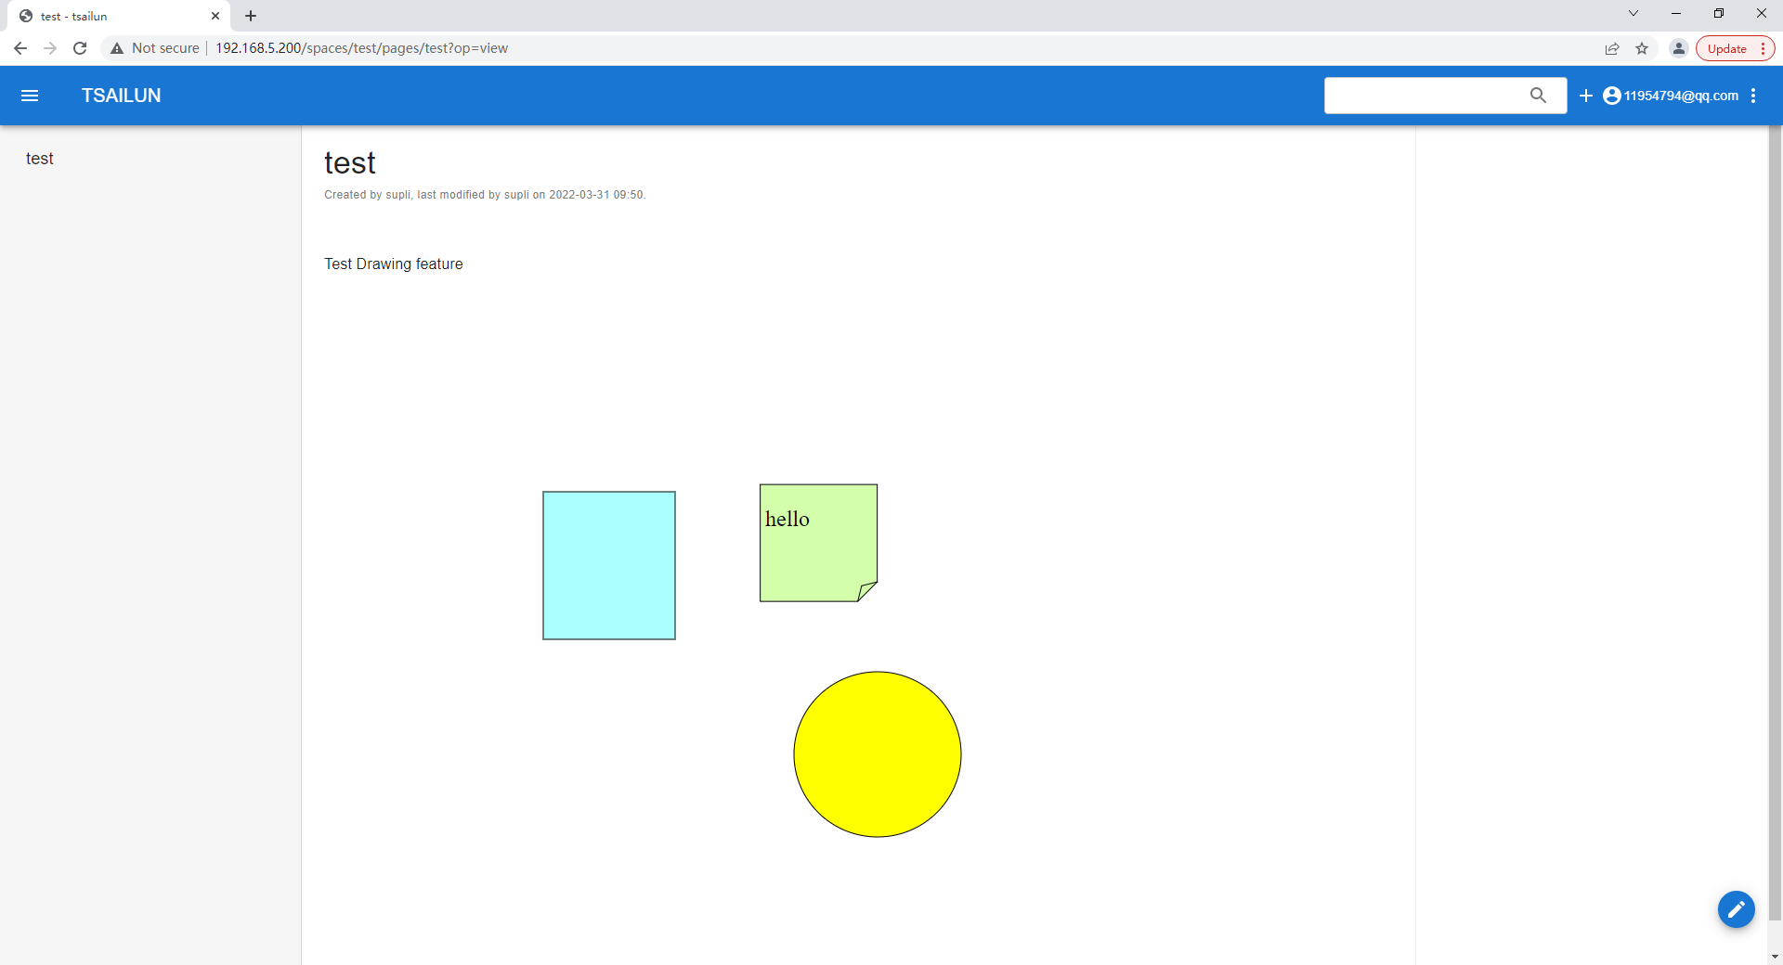Click the cyan rectangle shape
This screenshot has width=1783, height=965.
click(609, 566)
